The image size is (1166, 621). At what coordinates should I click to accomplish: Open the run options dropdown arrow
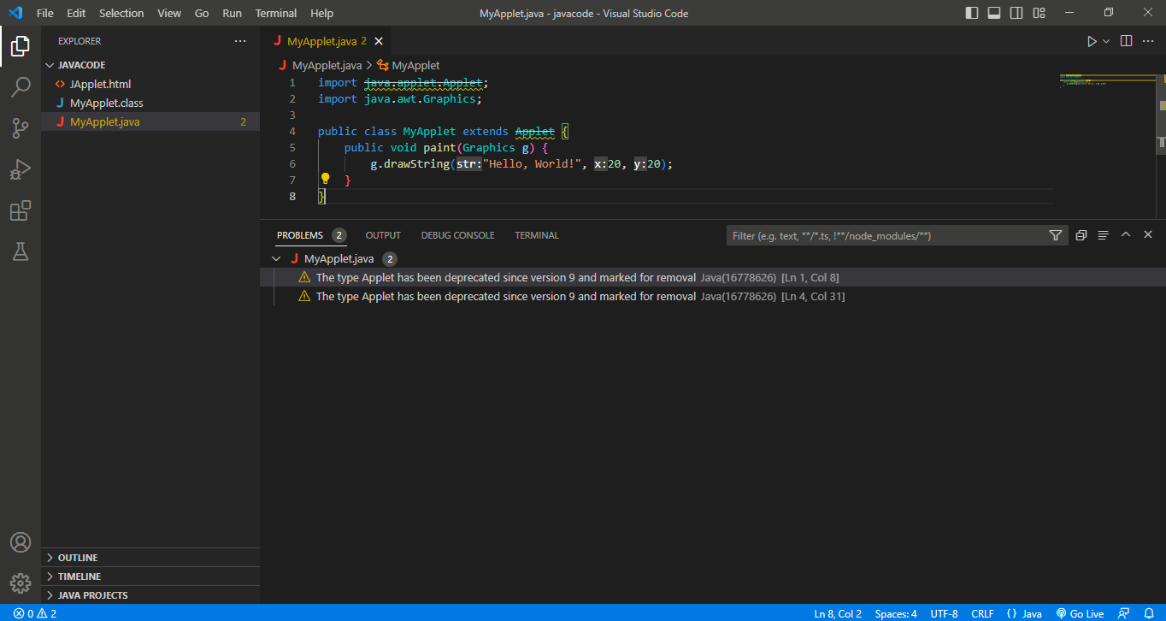point(1106,41)
